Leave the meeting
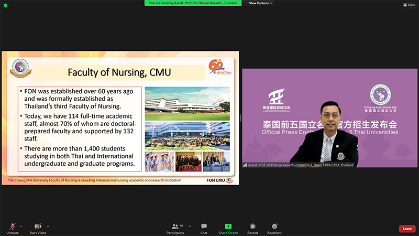Screen dimensions: 419x236 407,229
